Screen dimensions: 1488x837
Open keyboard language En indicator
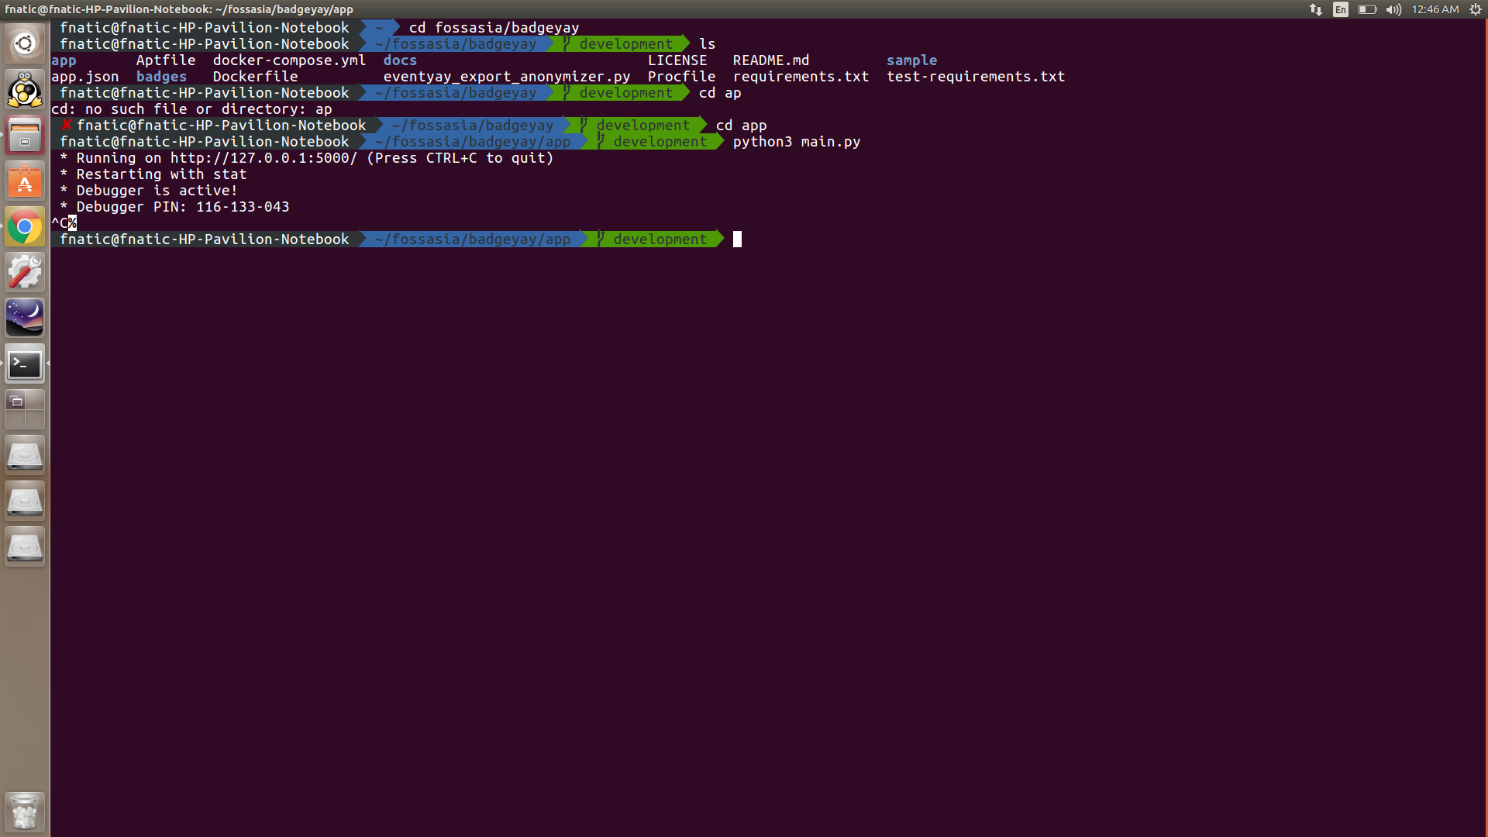pos(1341,9)
